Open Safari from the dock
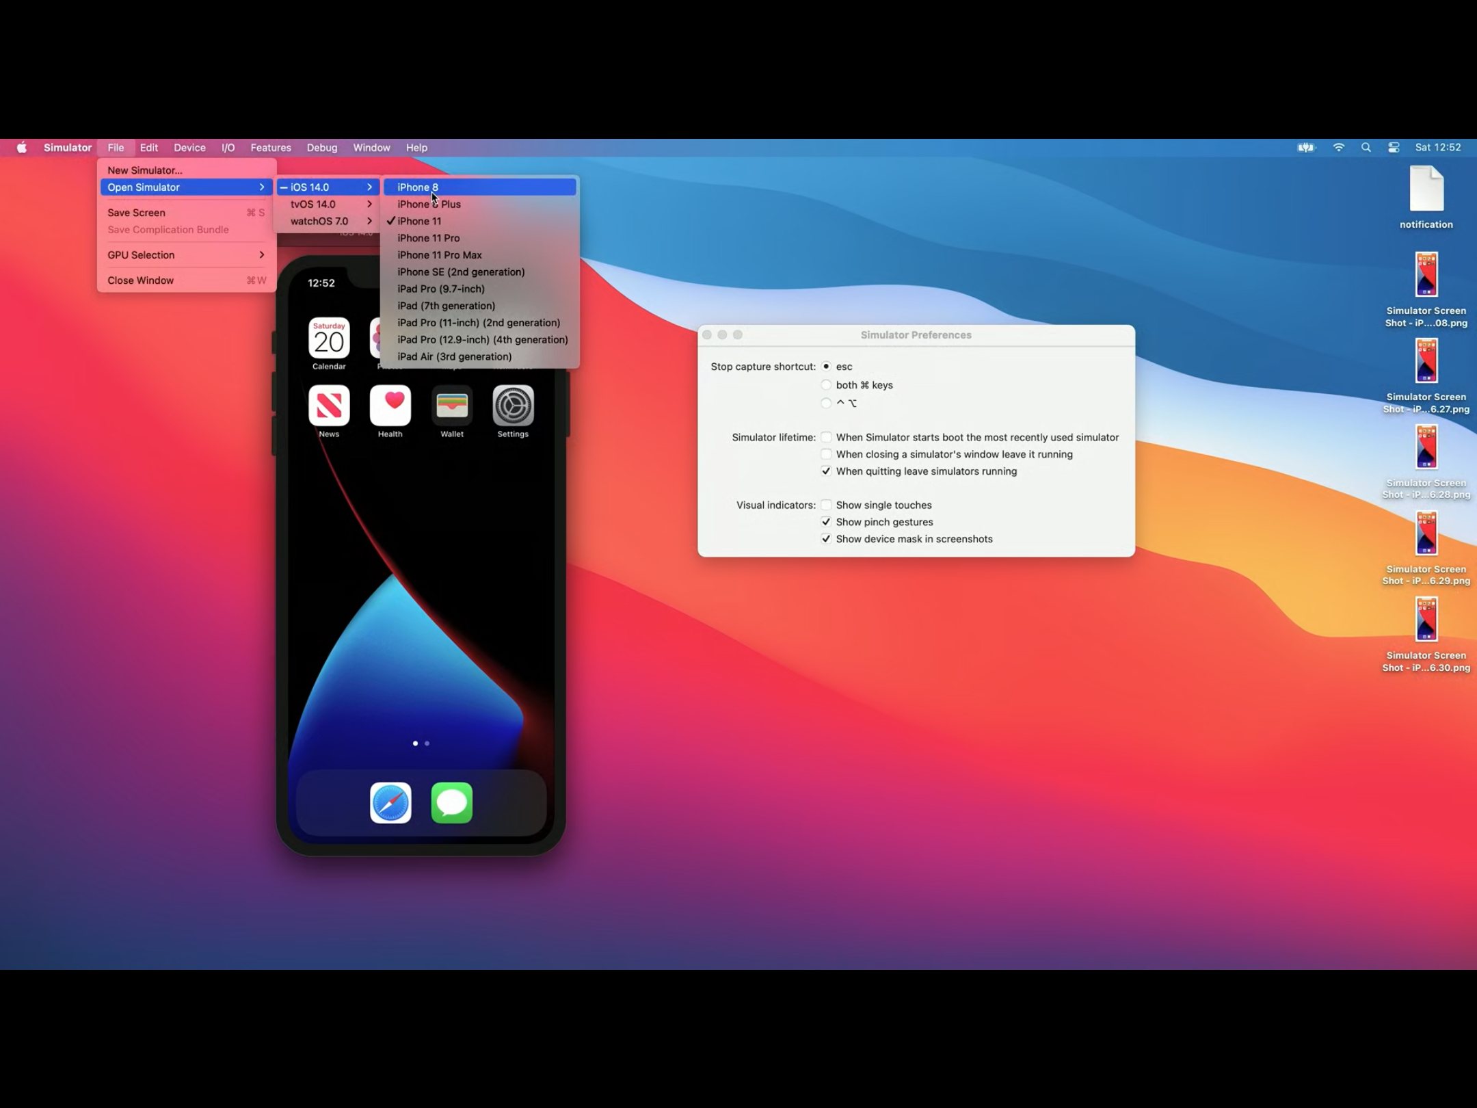 click(x=390, y=802)
